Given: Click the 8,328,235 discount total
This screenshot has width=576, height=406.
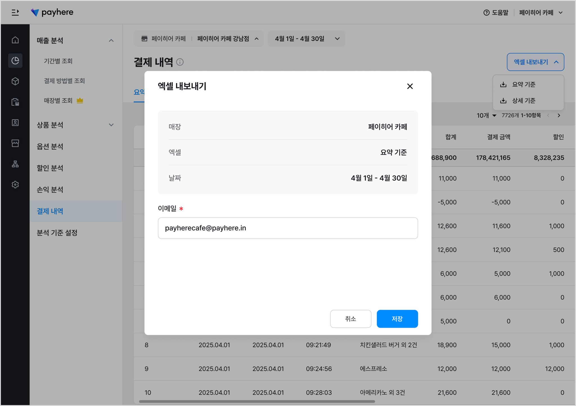Looking at the screenshot, I should click(549, 158).
